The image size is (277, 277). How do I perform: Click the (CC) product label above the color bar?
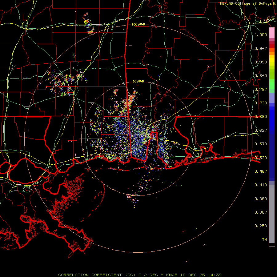tap(263, 21)
